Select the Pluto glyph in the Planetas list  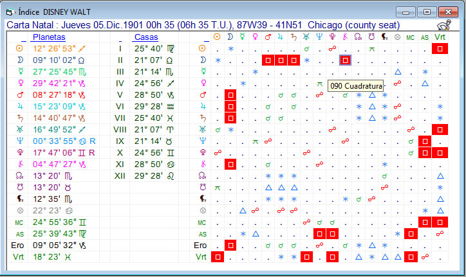click(20, 152)
